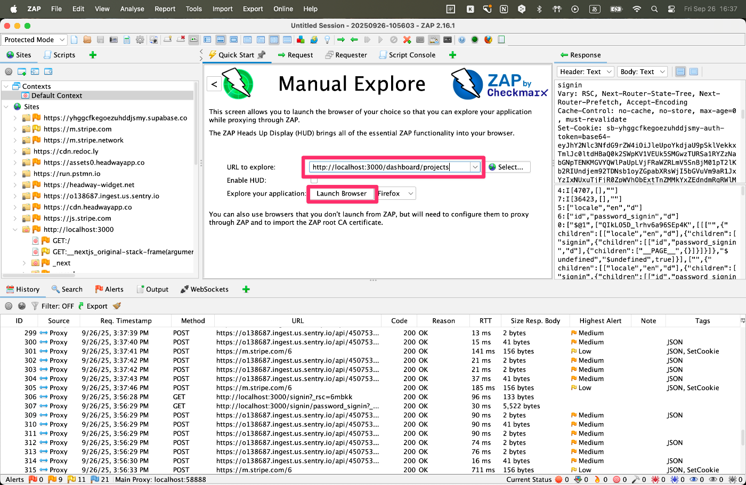Click the green circle HUD toolbar icon
The height and width of the screenshot is (485, 746).
click(475, 39)
